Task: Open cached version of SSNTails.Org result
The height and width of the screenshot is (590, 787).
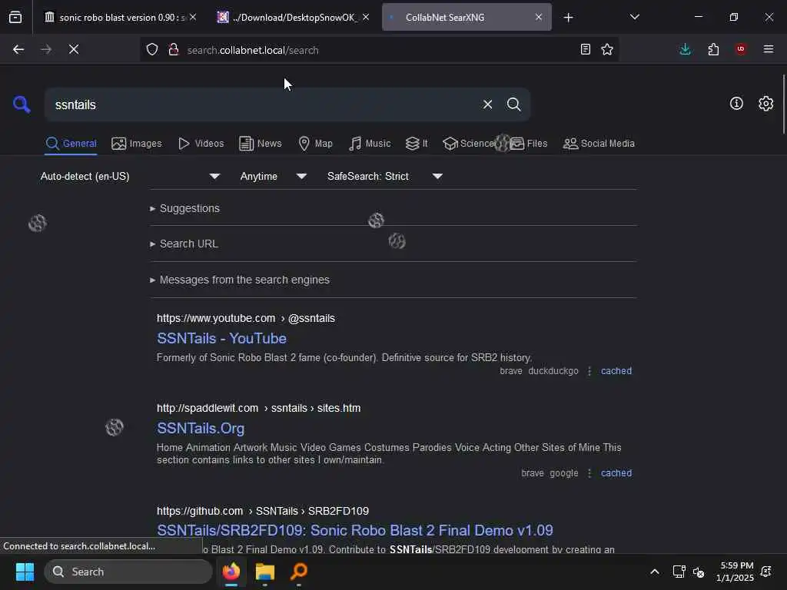Action: pos(616,473)
